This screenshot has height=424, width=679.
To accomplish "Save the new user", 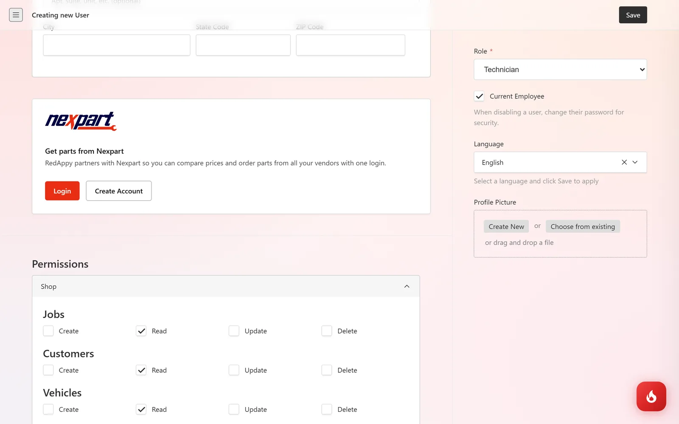I will [633, 15].
